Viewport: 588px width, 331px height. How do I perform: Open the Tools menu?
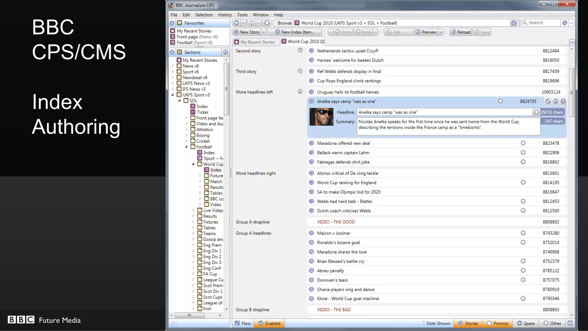[242, 15]
